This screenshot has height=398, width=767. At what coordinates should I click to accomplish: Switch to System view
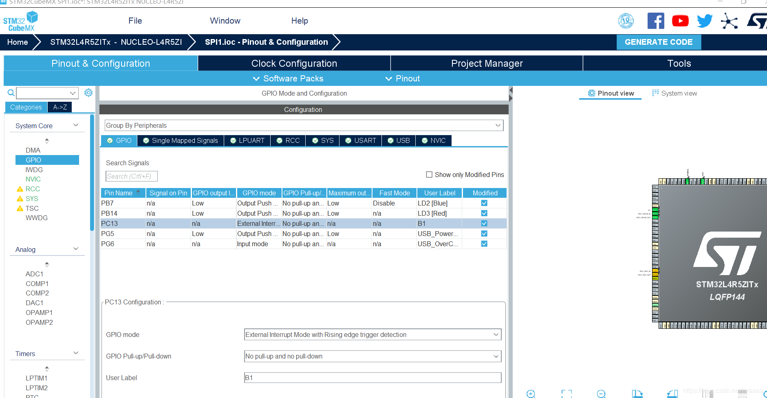click(x=674, y=93)
